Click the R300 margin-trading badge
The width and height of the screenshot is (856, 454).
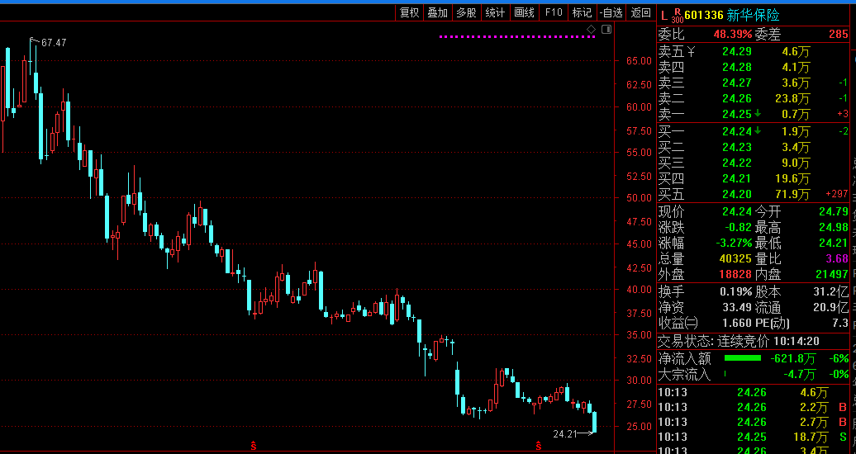677,15
